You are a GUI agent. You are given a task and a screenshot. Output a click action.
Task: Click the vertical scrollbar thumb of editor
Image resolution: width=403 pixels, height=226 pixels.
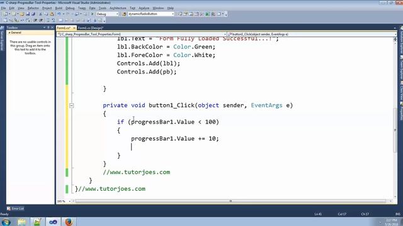pyautogui.click(x=395, y=130)
